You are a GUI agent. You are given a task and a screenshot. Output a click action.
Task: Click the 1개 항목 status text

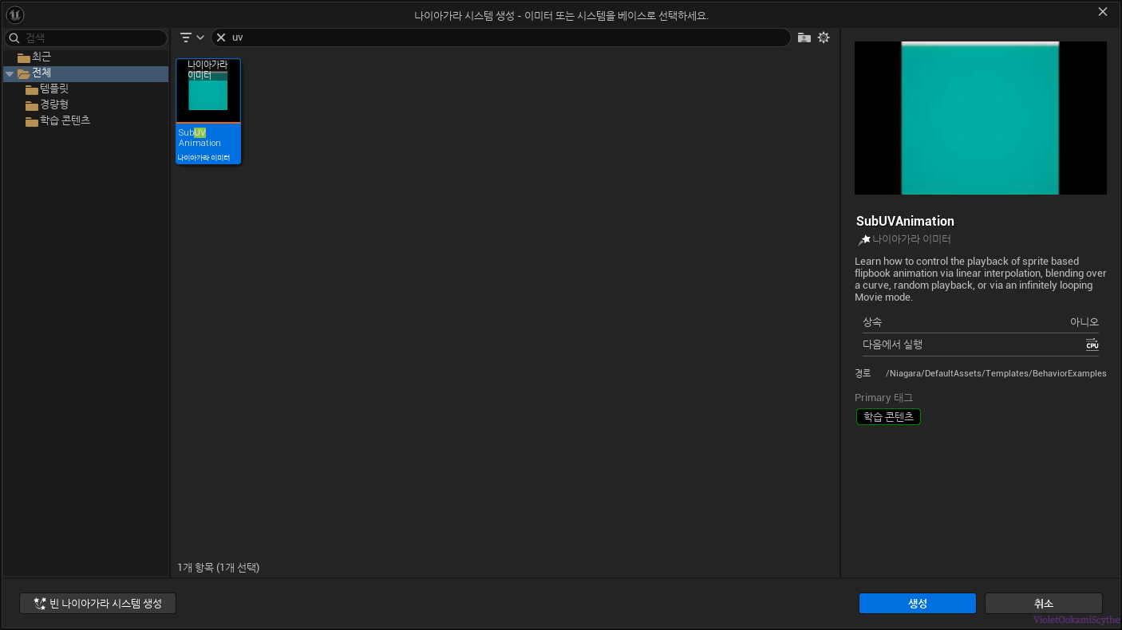pos(218,568)
